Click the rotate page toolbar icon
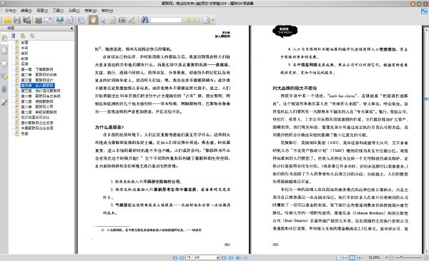 [x=70, y=20]
